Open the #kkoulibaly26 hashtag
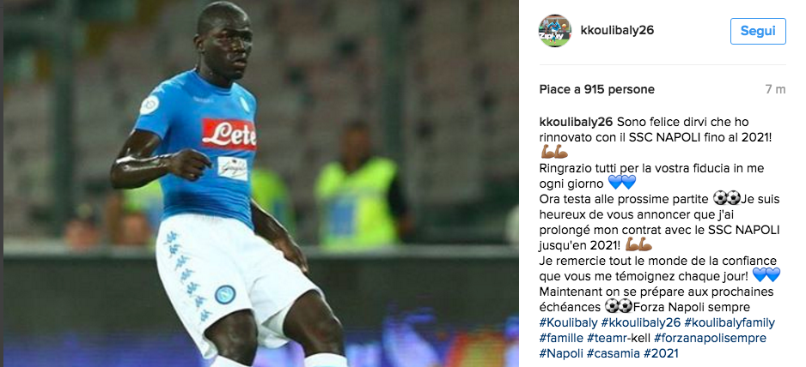Viewport: 806px width, 367px height. [641, 323]
